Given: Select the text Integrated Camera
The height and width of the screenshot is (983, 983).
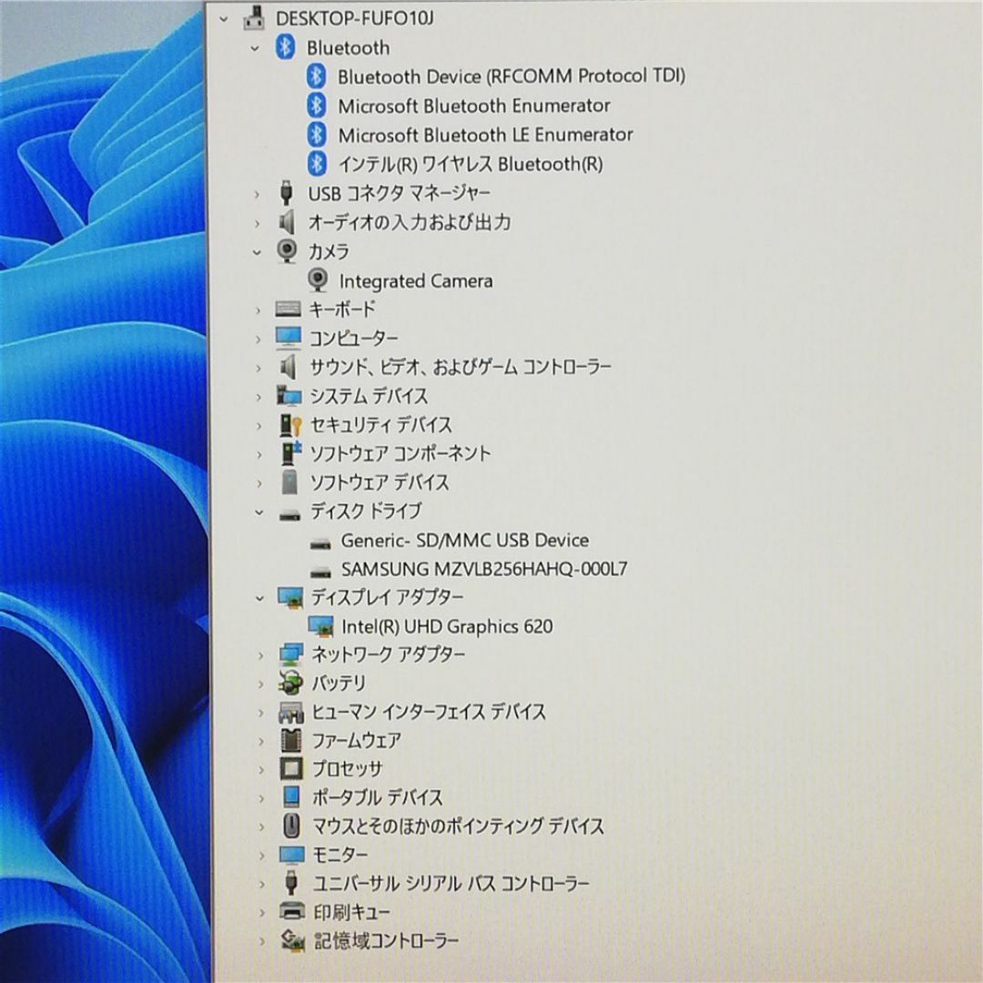Looking at the screenshot, I should [416, 281].
